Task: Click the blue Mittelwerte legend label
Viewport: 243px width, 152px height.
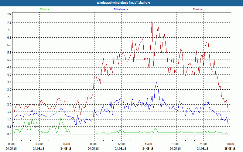Action: coord(121,9)
